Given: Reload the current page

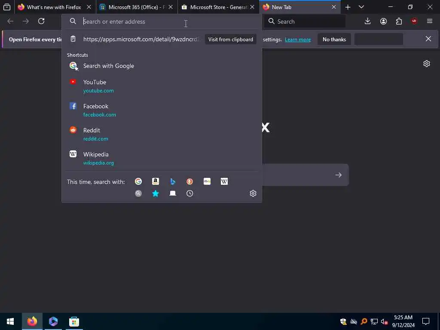Looking at the screenshot, I should click(41, 21).
